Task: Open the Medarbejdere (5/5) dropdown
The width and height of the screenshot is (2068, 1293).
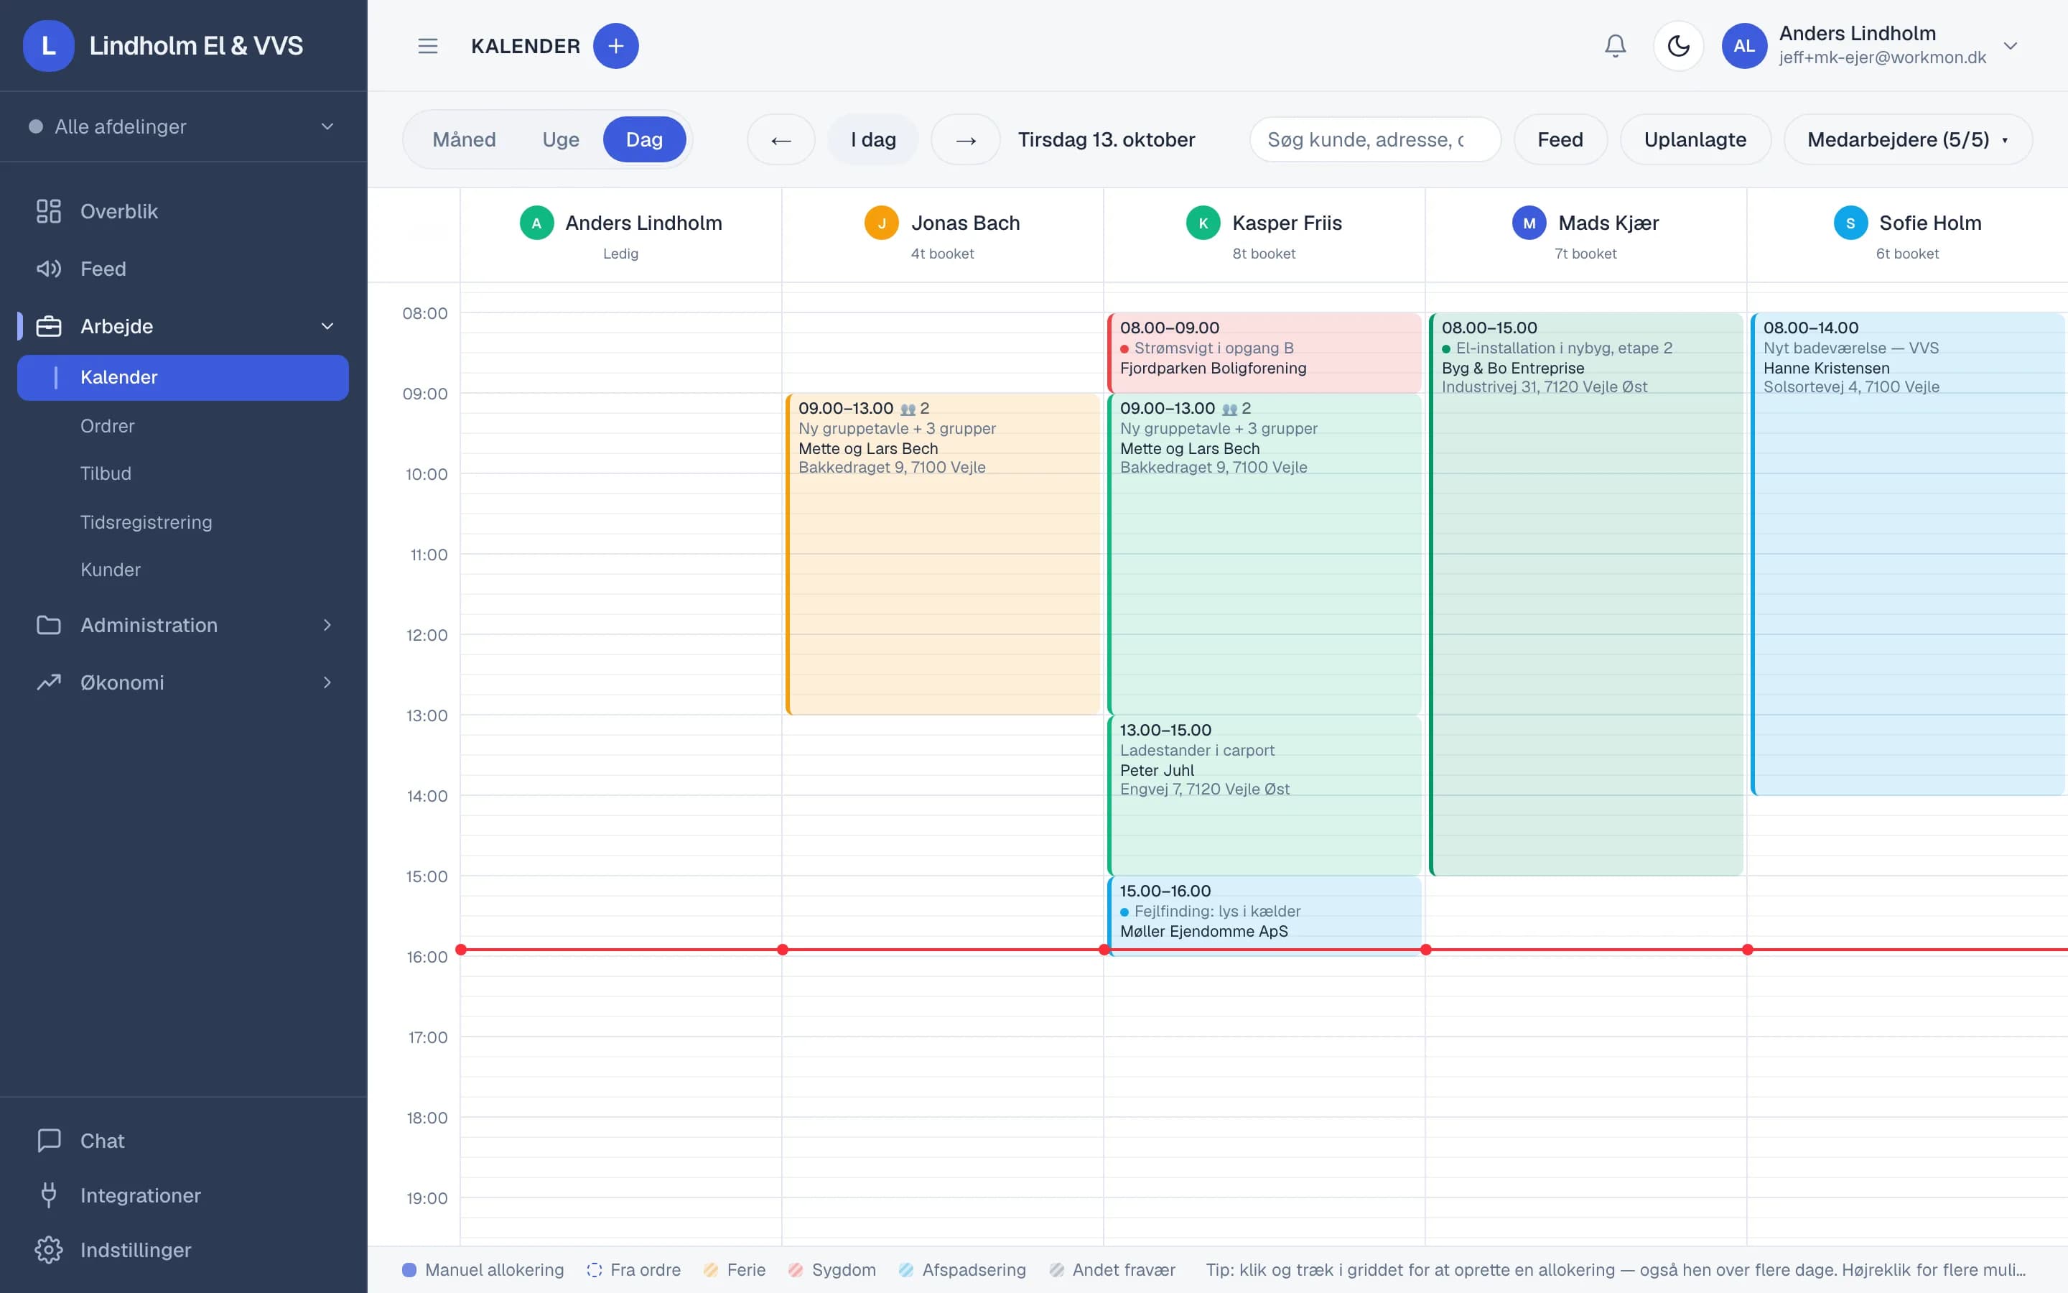Action: coord(1907,139)
